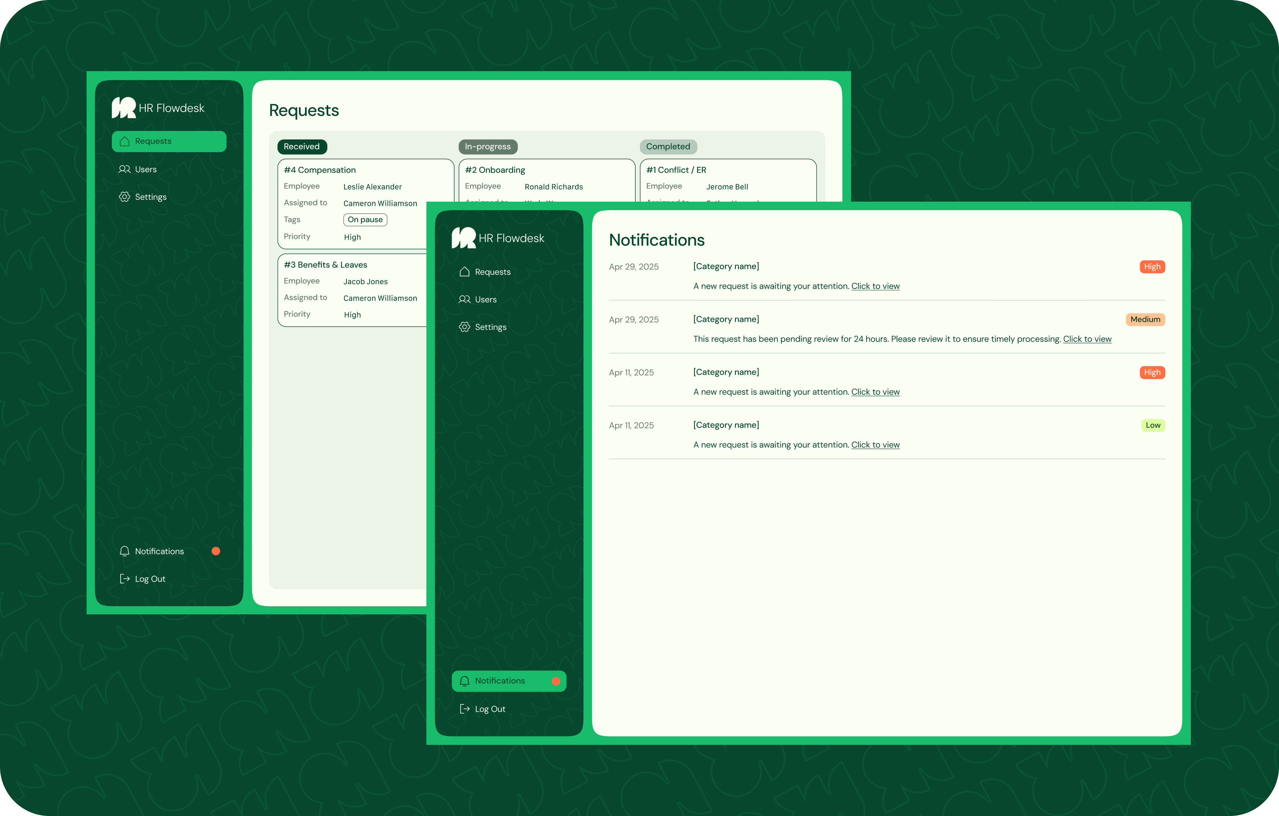Click the Requests home icon in the front window sidebar
Viewport: 1279px width, 816px height.
coord(465,272)
